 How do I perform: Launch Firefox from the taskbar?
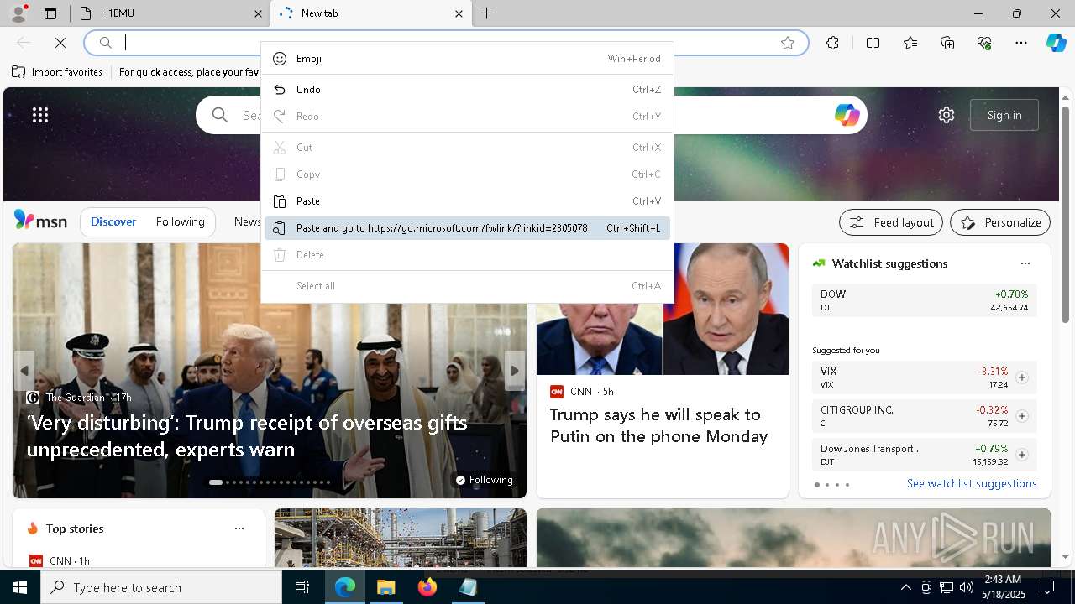(427, 587)
